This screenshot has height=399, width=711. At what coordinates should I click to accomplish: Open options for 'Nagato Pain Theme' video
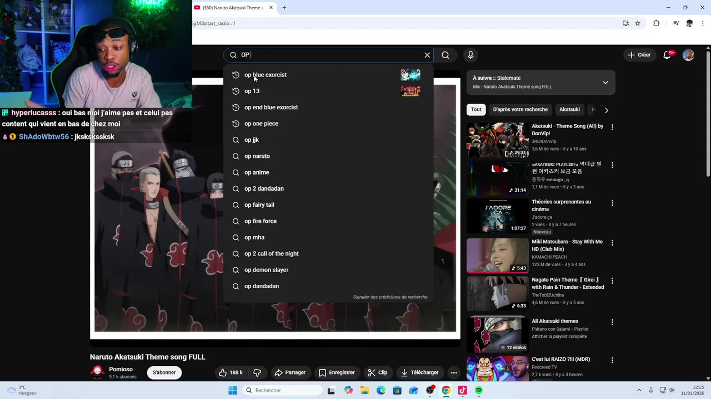(612, 281)
